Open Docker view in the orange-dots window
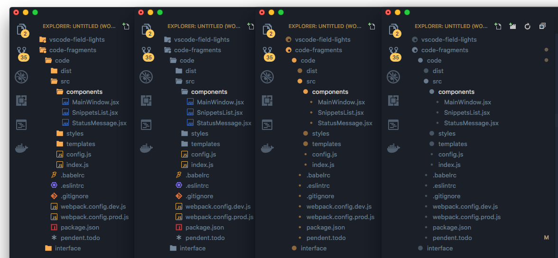This screenshot has width=558, height=258. click(x=267, y=148)
